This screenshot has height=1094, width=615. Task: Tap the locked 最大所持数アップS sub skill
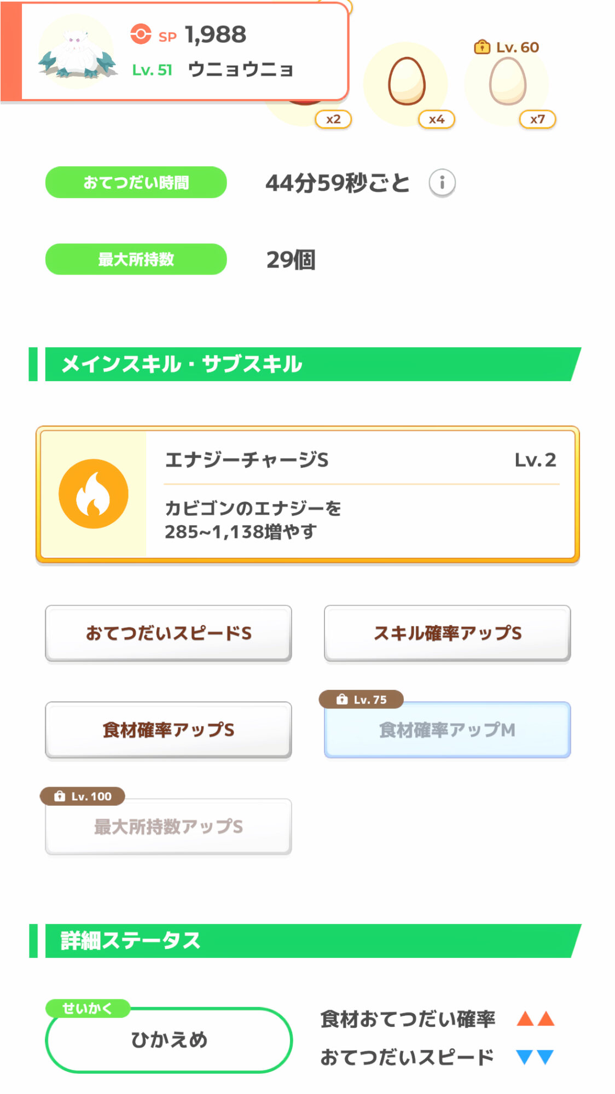[x=169, y=827]
